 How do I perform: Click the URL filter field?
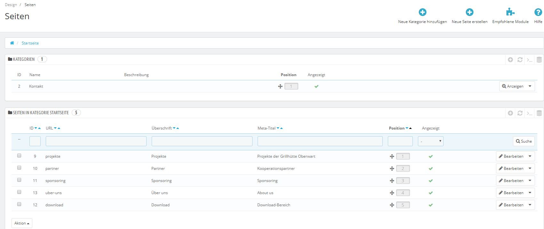(96, 141)
